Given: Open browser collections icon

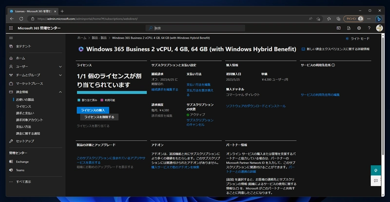Looking at the screenshot, I should tap(338, 19).
